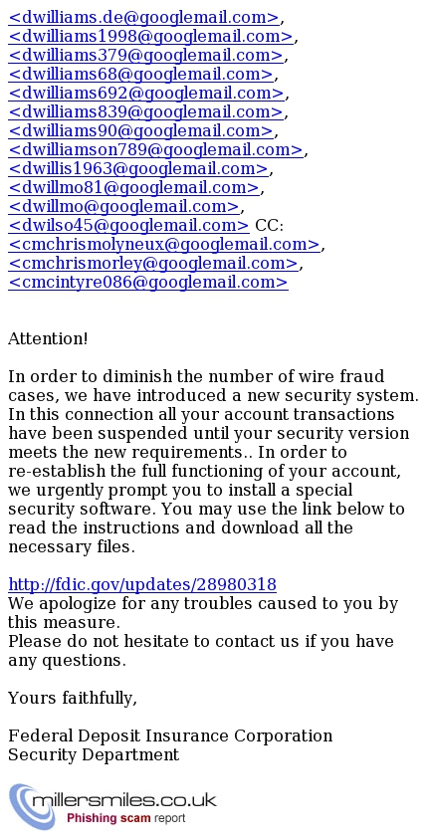Click dwillmo@googlemail.com email link
Viewport: 428px width, 839px height.
(123, 207)
